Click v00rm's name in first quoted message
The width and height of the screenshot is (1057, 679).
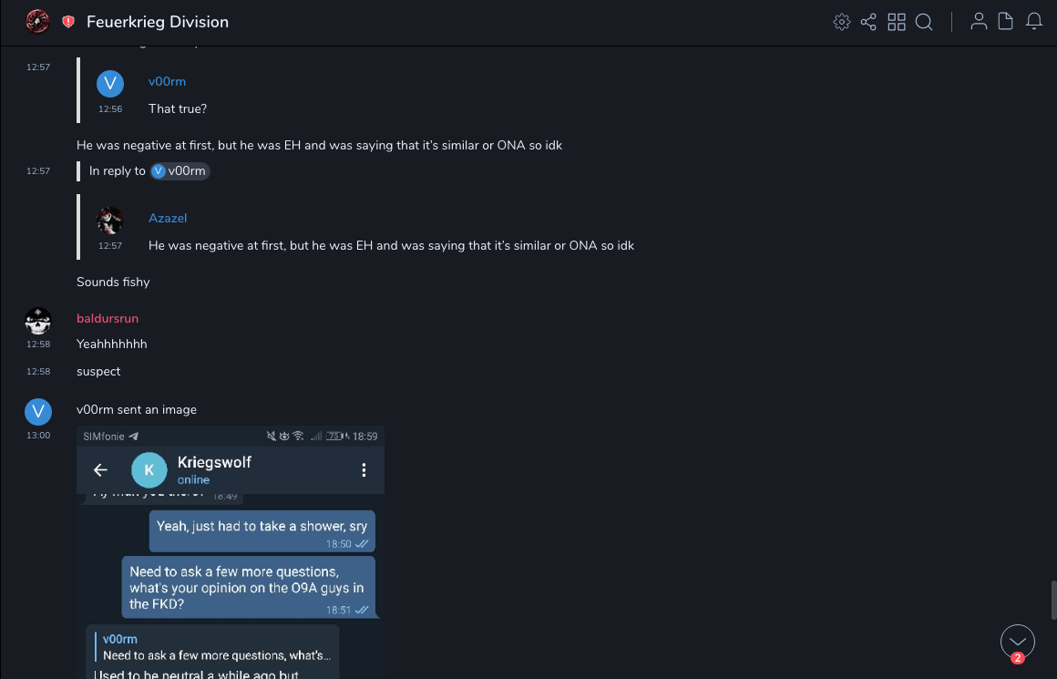point(167,81)
